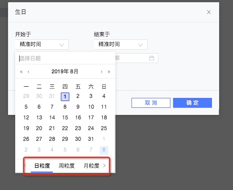Select date 23 in the calendar
The width and height of the screenshot is (233, 190).
coord(78,128)
